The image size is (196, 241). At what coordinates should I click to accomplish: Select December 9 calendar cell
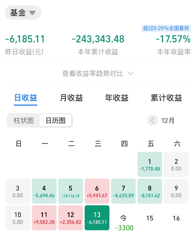pos(176,191)
